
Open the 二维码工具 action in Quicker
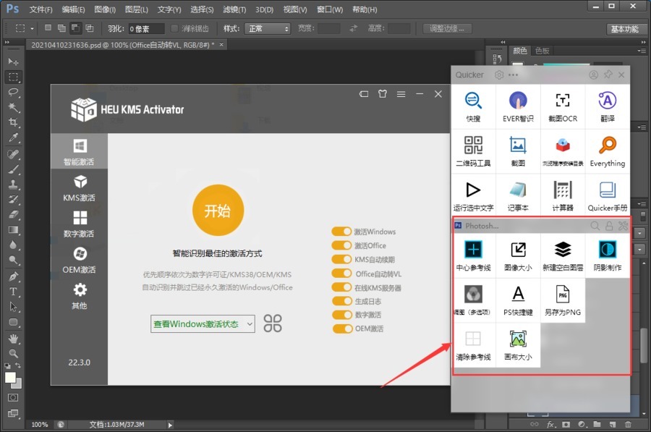473,151
